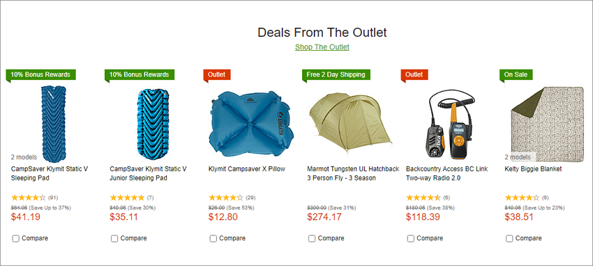The height and width of the screenshot is (266, 593).
Task: View the blue Static V sleeping pad image
Action: [53, 124]
